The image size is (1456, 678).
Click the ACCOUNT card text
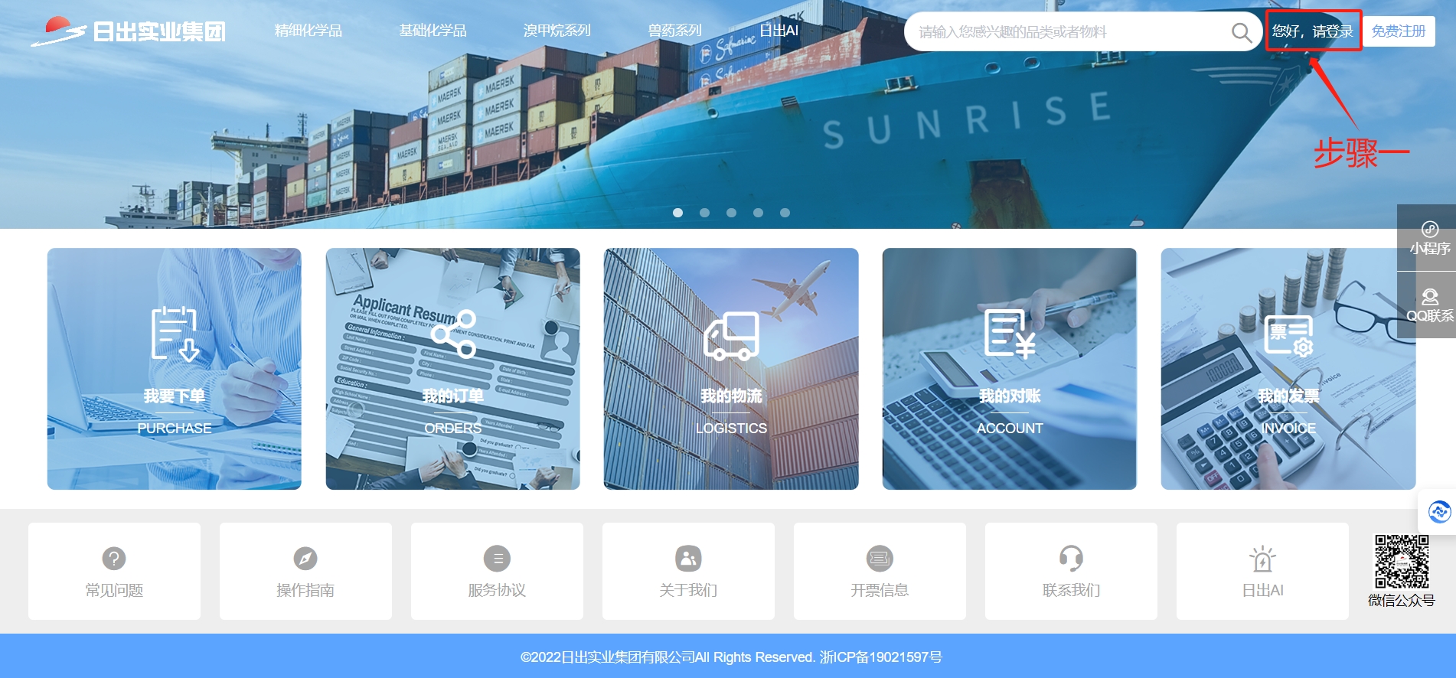(x=1010, y=429)
